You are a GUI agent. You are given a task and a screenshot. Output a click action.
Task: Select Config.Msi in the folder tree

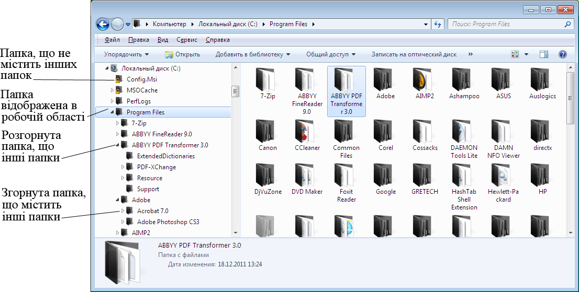point(142,79)
